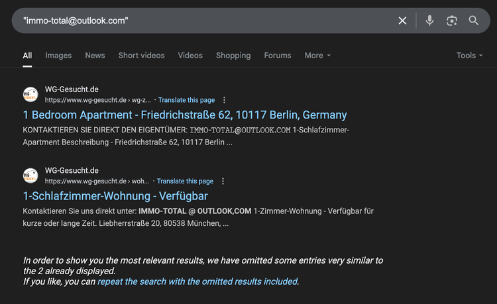Open 1-Schlafzimmer-Wohnung - Verfügbar result

click(115, 196)
